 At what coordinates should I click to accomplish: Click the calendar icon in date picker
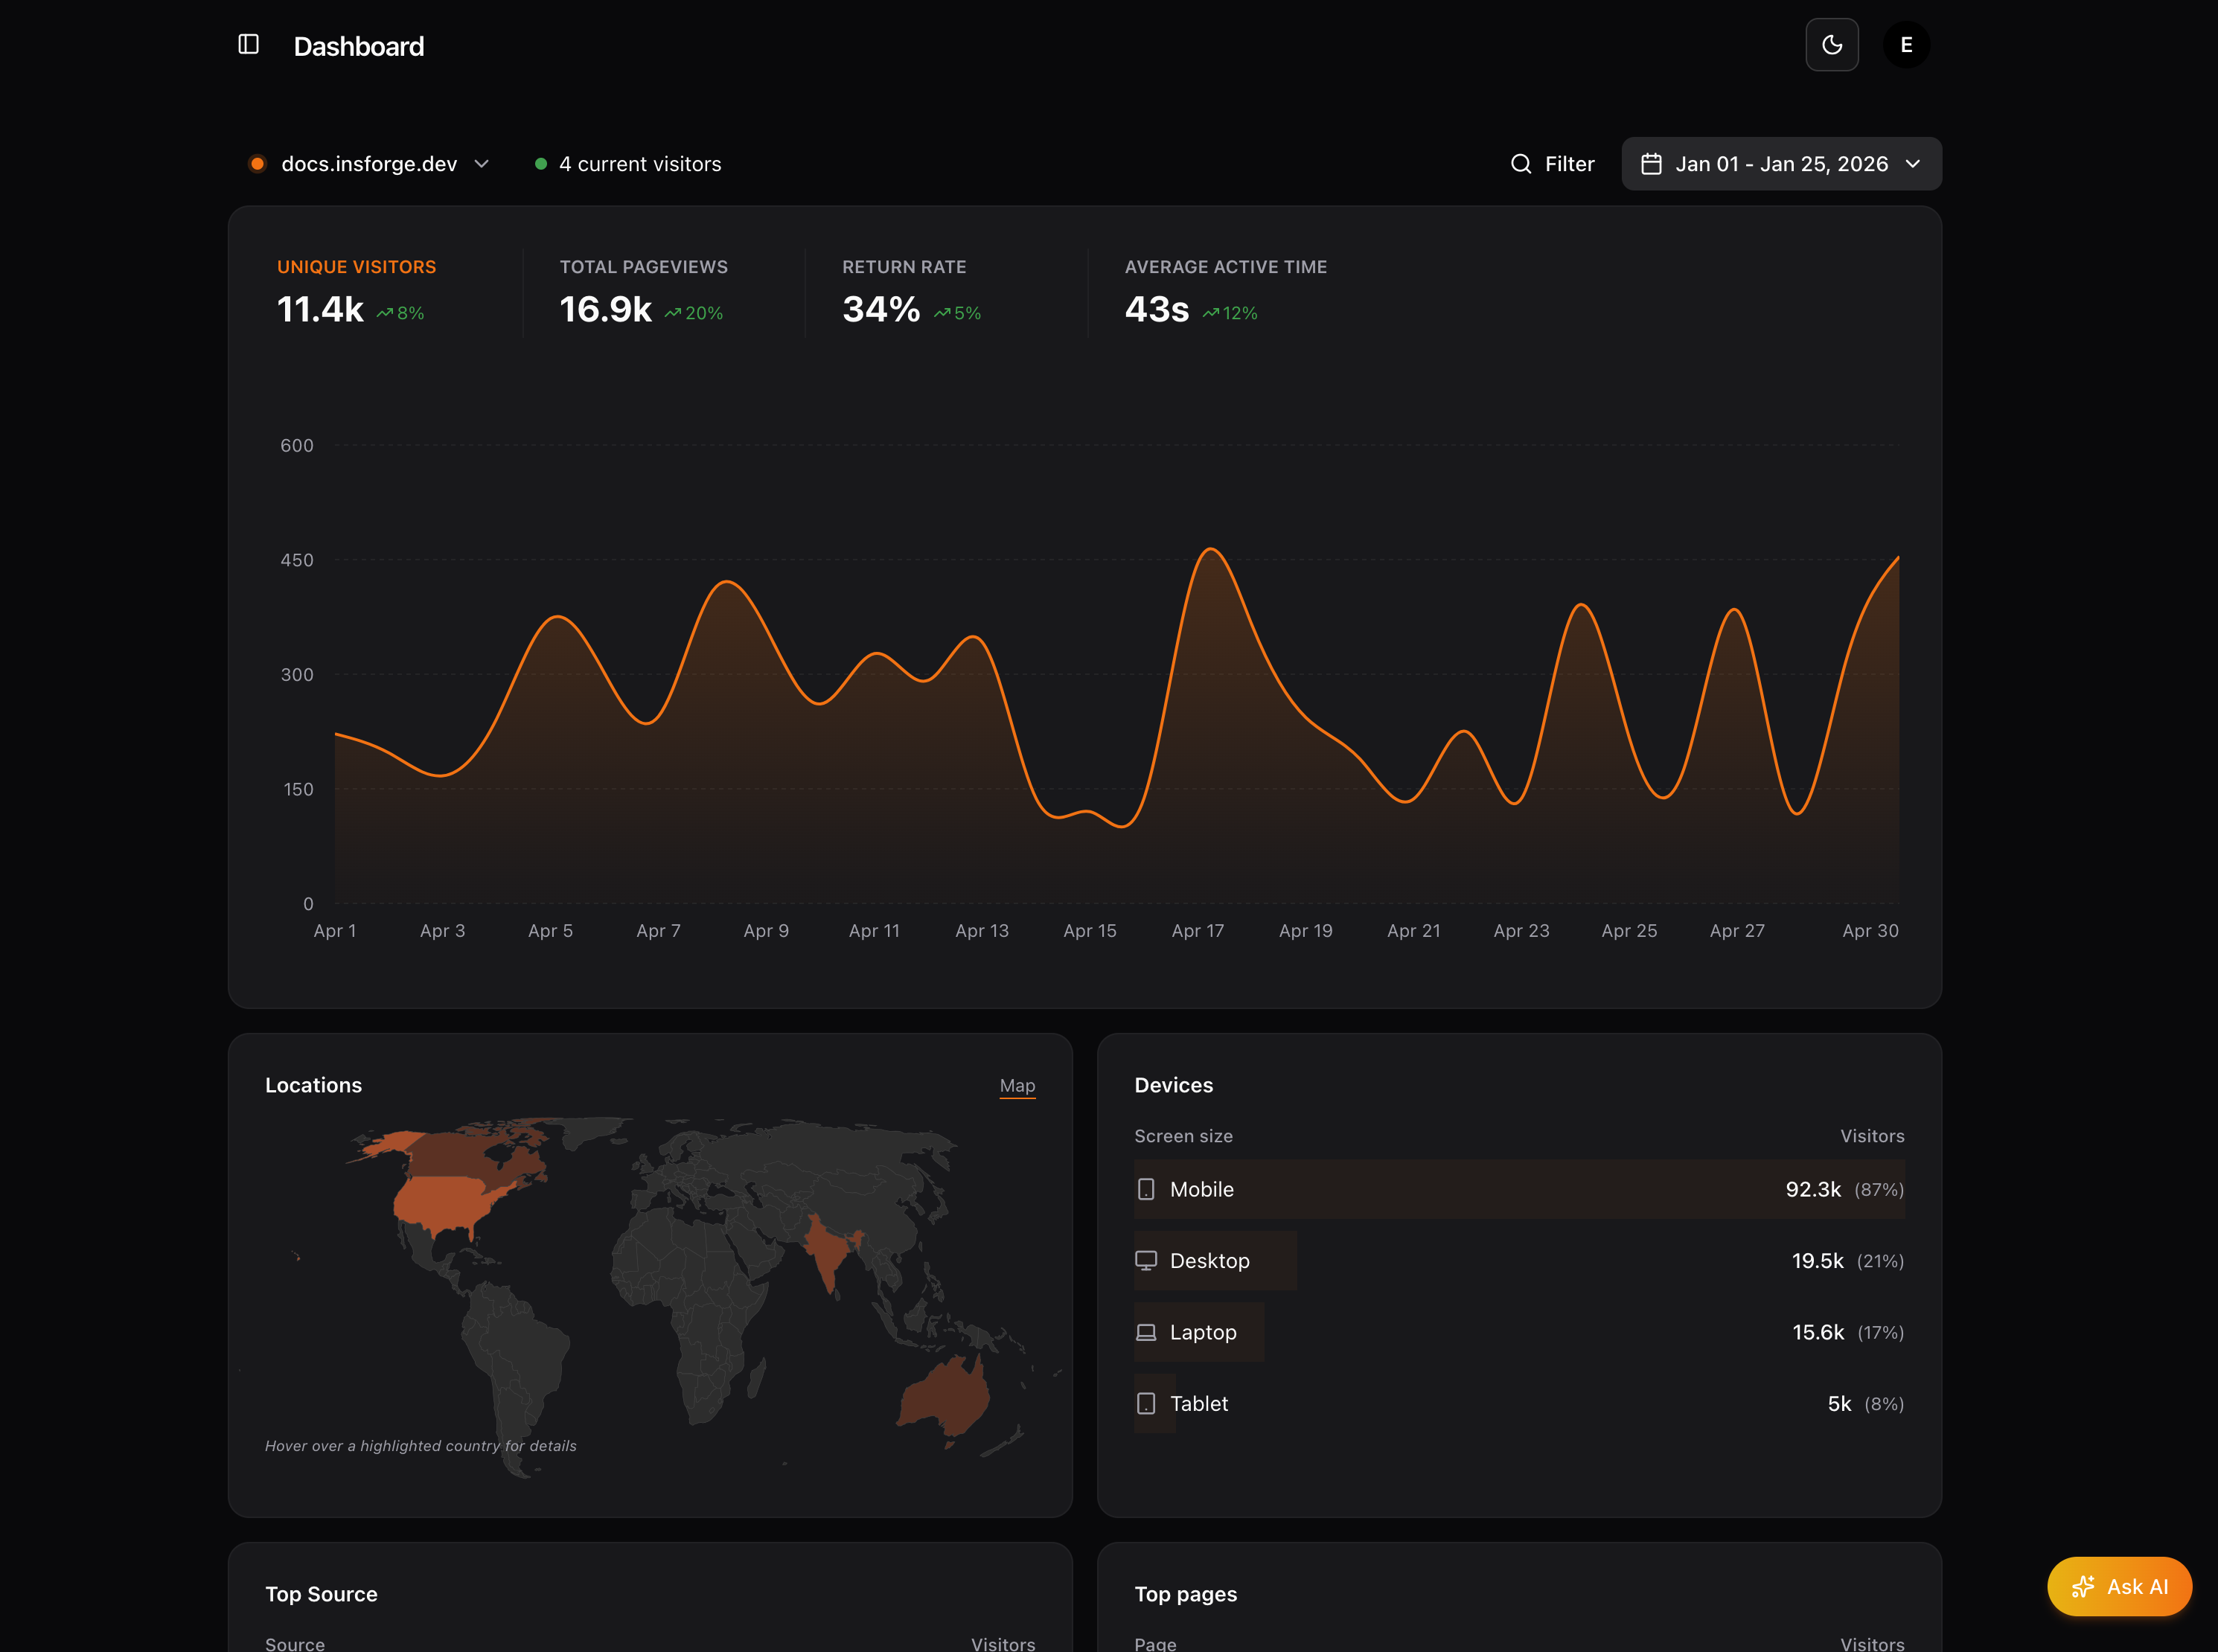(x=1651, y=164)
